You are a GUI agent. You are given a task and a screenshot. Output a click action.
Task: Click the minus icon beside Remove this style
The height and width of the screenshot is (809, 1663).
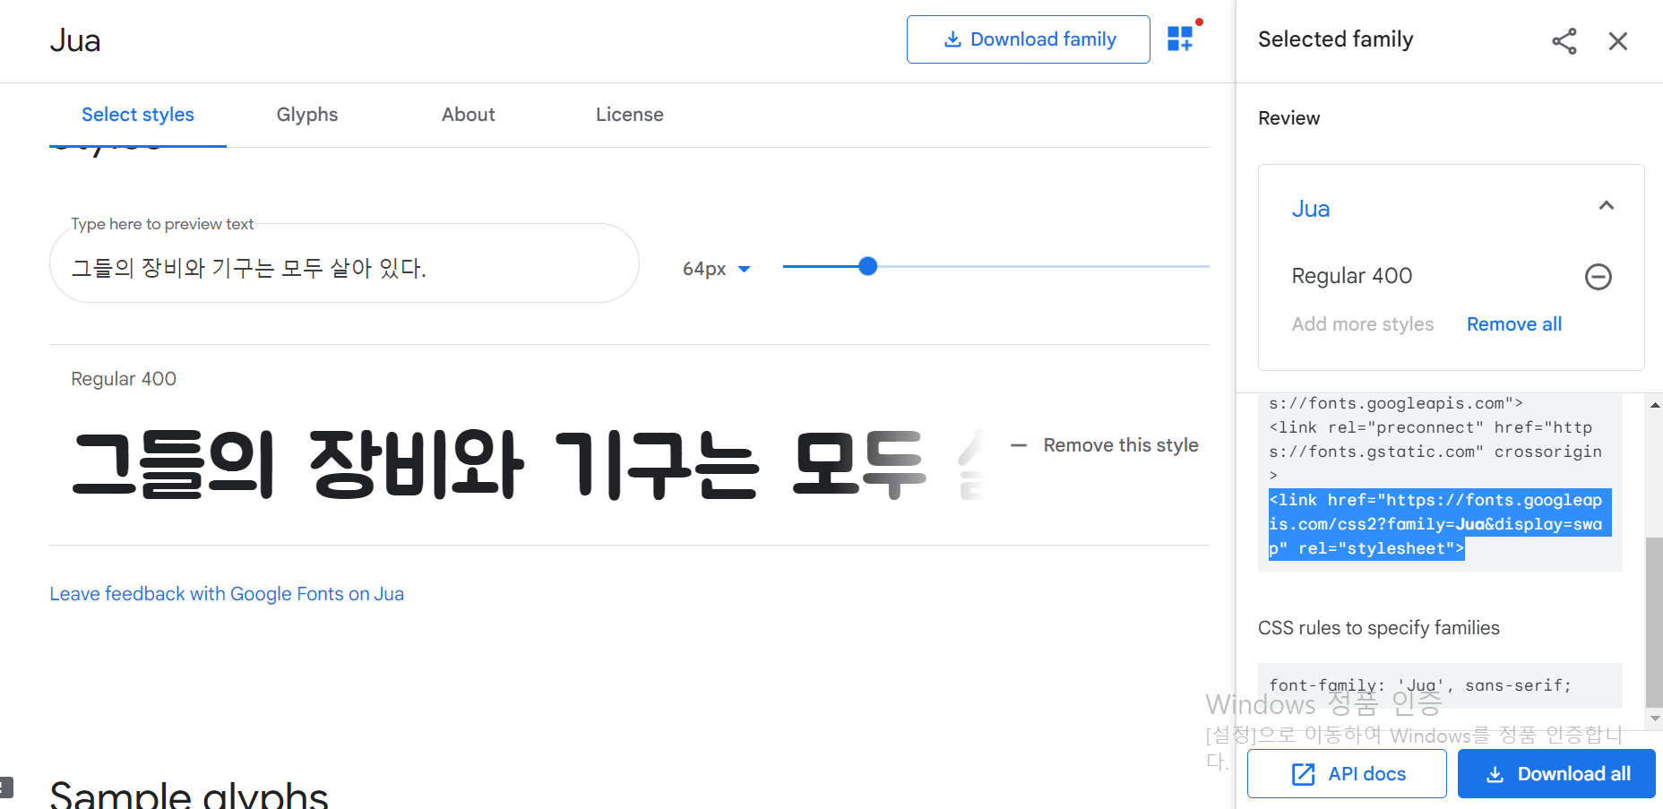(1019, 445)
